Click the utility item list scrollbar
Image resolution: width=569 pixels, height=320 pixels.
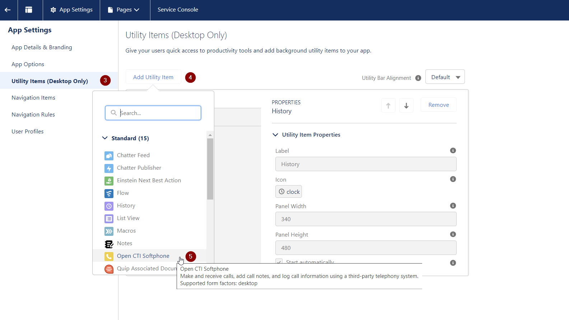210,169
